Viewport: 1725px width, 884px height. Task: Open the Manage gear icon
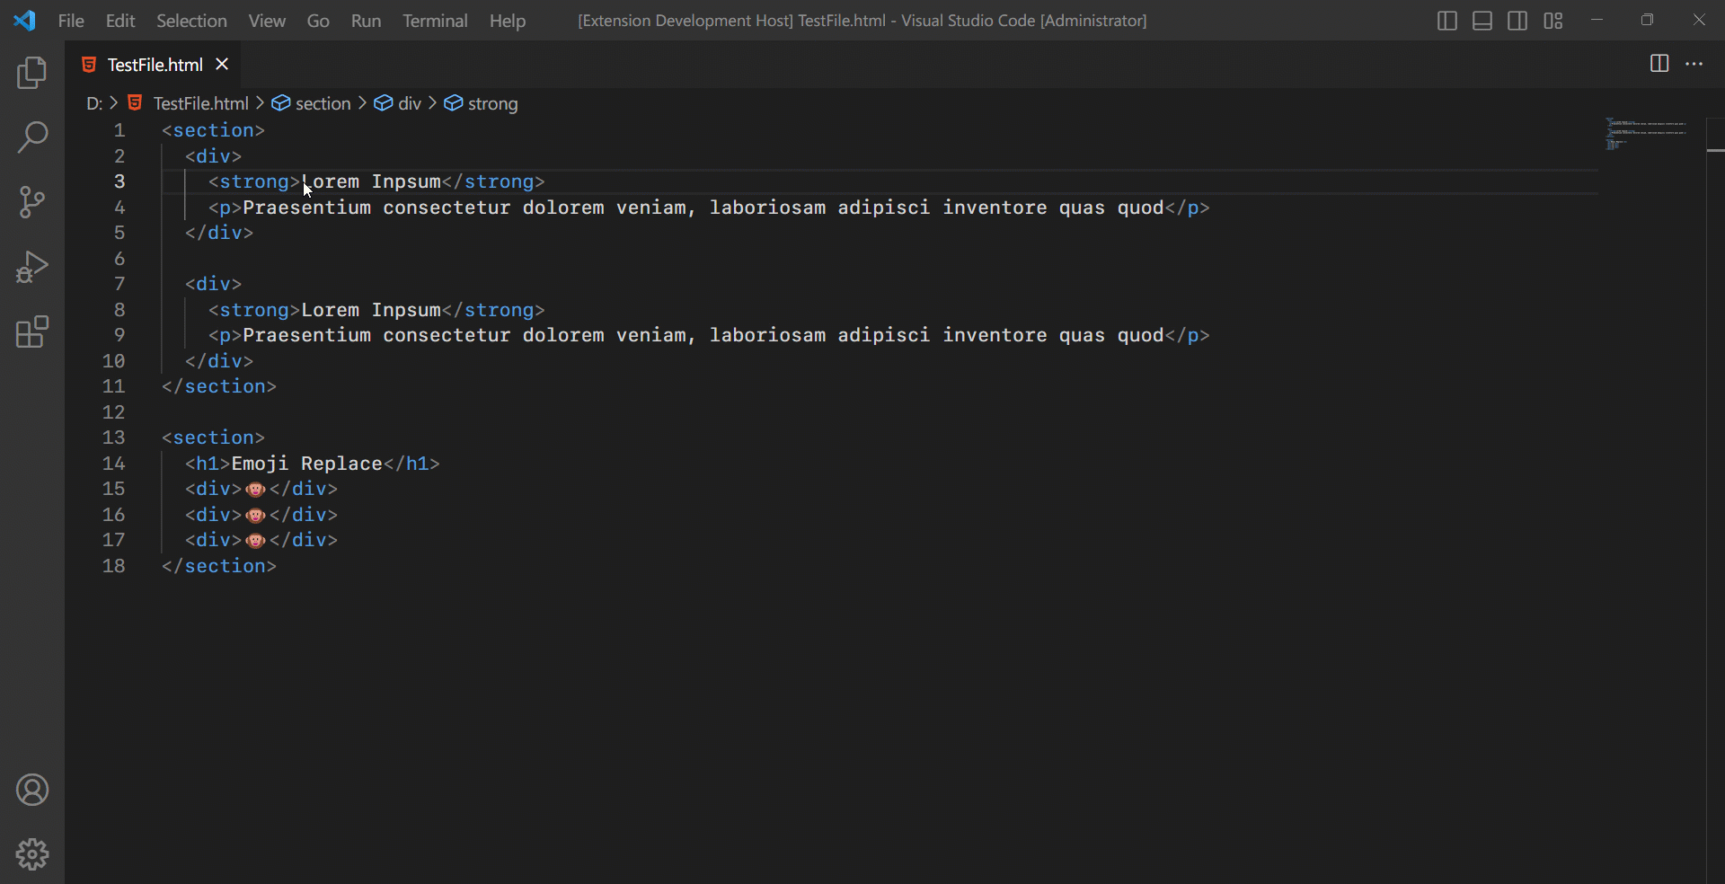pyautogui.click(x=32, y=854)
